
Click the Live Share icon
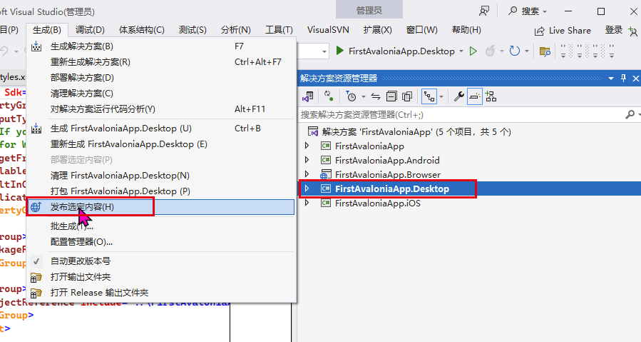point(540,31)
